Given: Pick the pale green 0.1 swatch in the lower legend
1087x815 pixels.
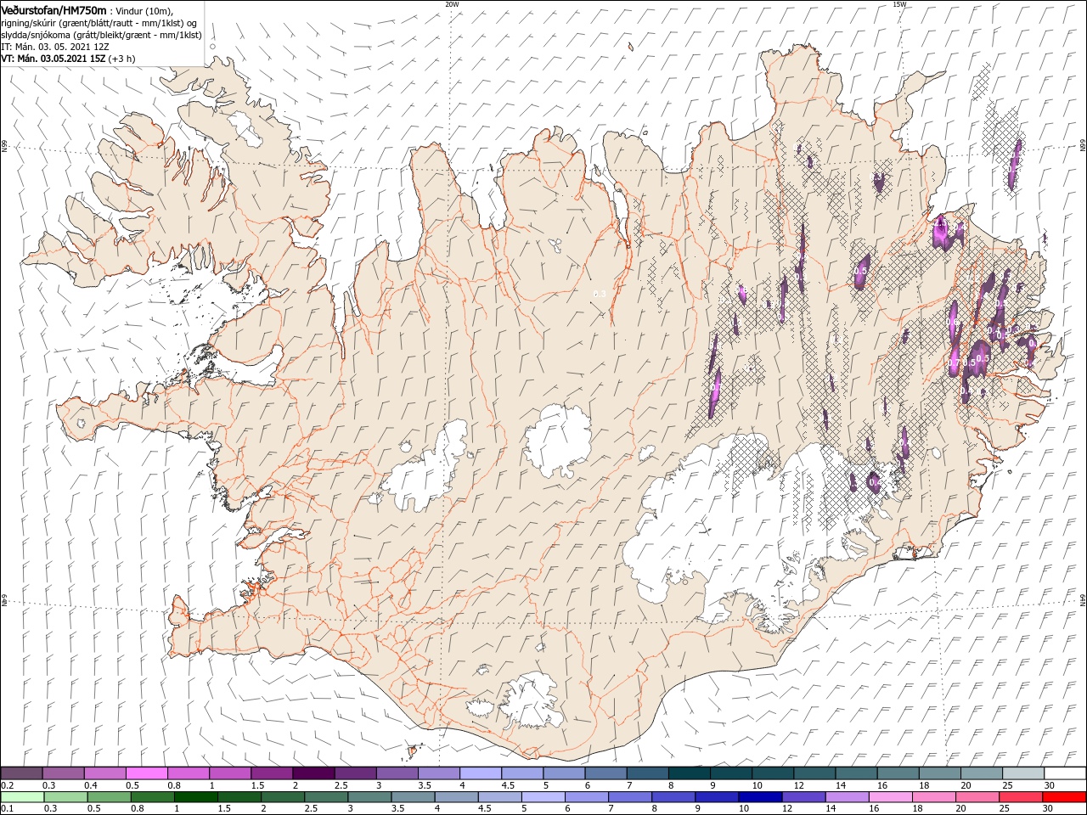Looking at the screenshot, I should 22,797.
